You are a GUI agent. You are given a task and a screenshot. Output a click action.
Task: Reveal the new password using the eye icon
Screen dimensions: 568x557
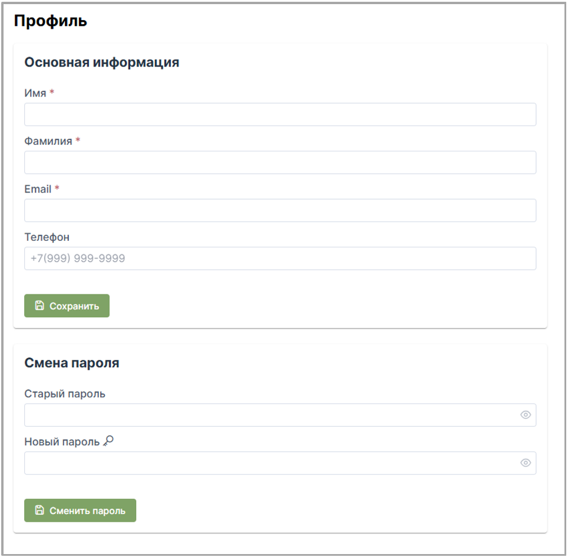[526, 463]
